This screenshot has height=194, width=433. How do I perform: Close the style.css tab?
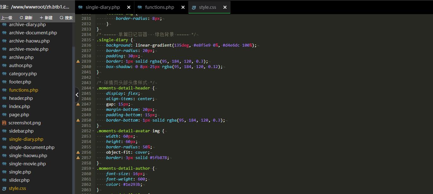(225, 7)
